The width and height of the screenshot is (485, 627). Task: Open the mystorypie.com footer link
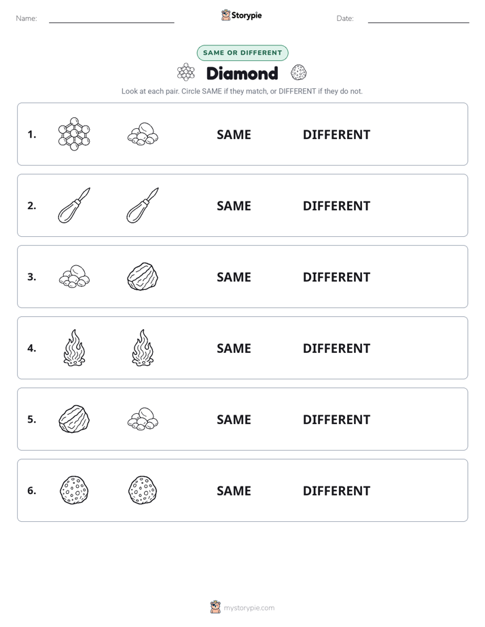coord(249,608)
